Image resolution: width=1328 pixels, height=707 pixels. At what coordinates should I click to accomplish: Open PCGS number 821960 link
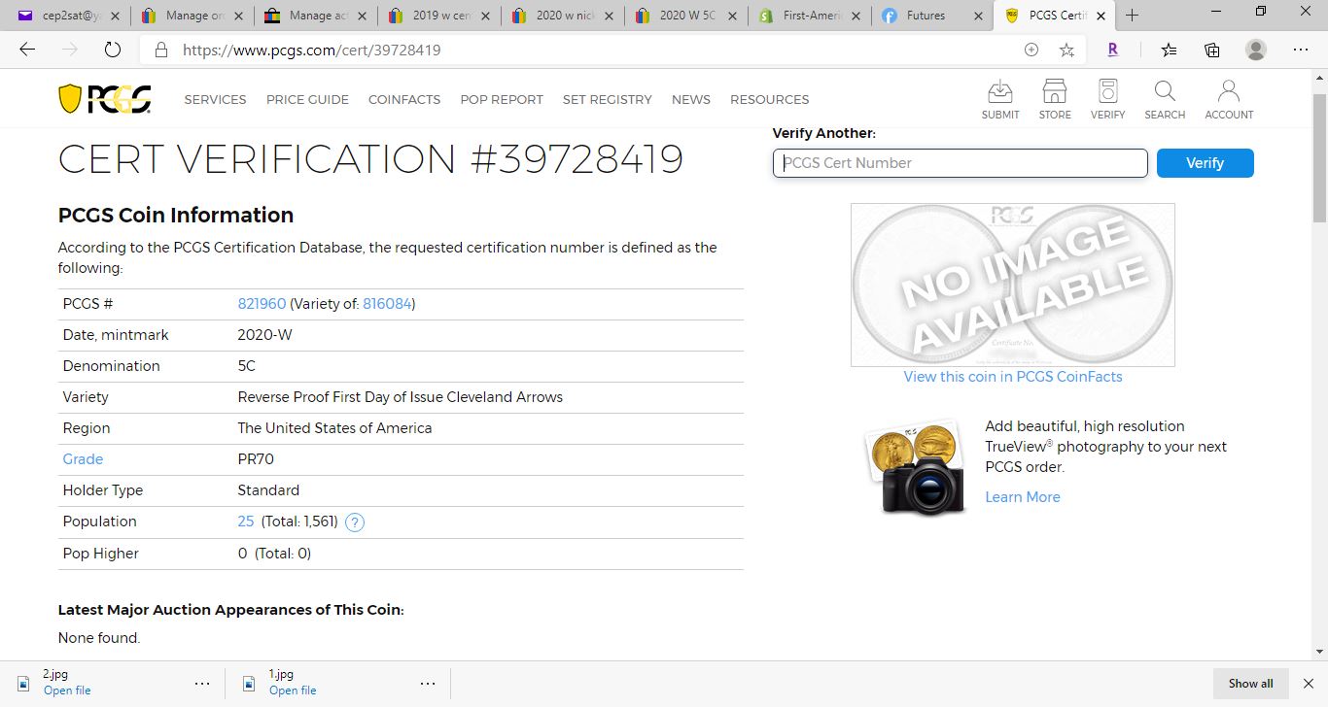click(262, 304)
